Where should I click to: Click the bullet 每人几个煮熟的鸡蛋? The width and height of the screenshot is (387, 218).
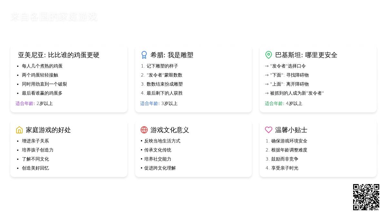(x=42, y=66)
